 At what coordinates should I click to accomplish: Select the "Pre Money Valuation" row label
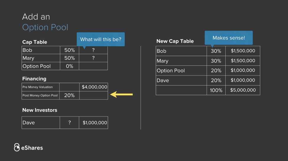coord(38,87)
